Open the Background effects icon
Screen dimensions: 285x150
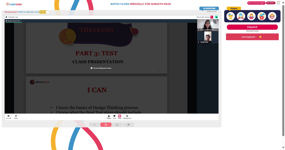(127, 117)
